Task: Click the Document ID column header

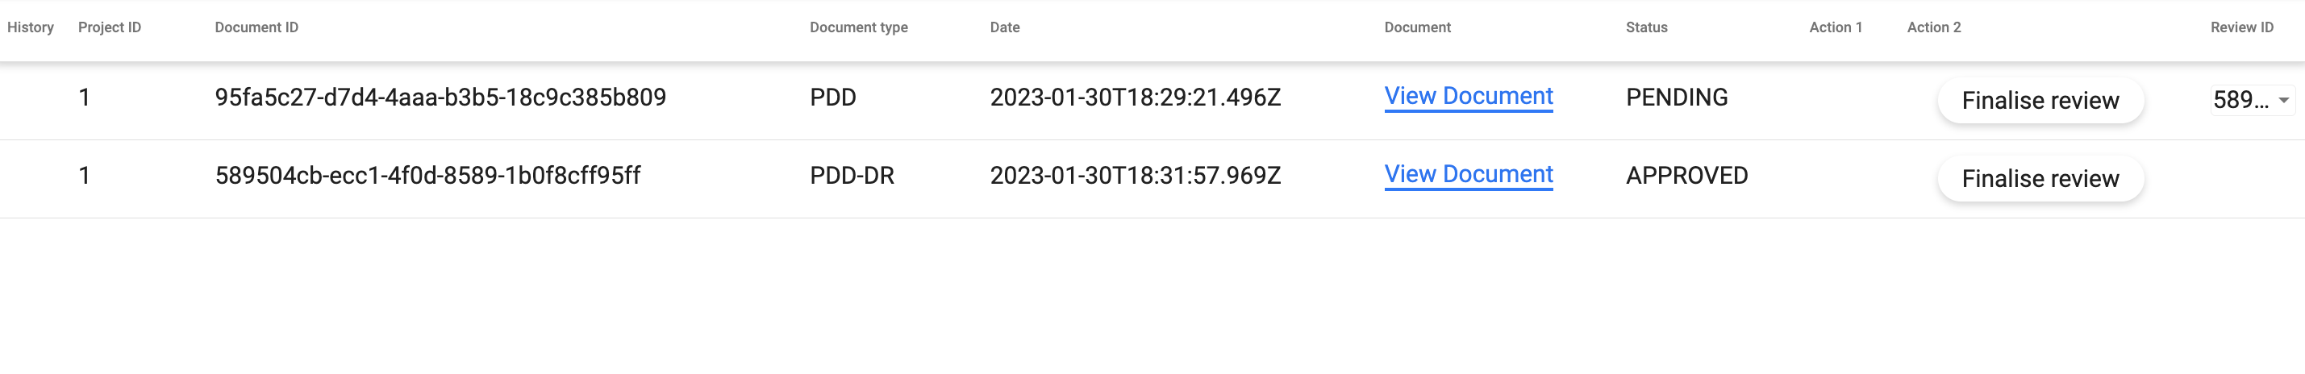Action: [x=256, y=27]
